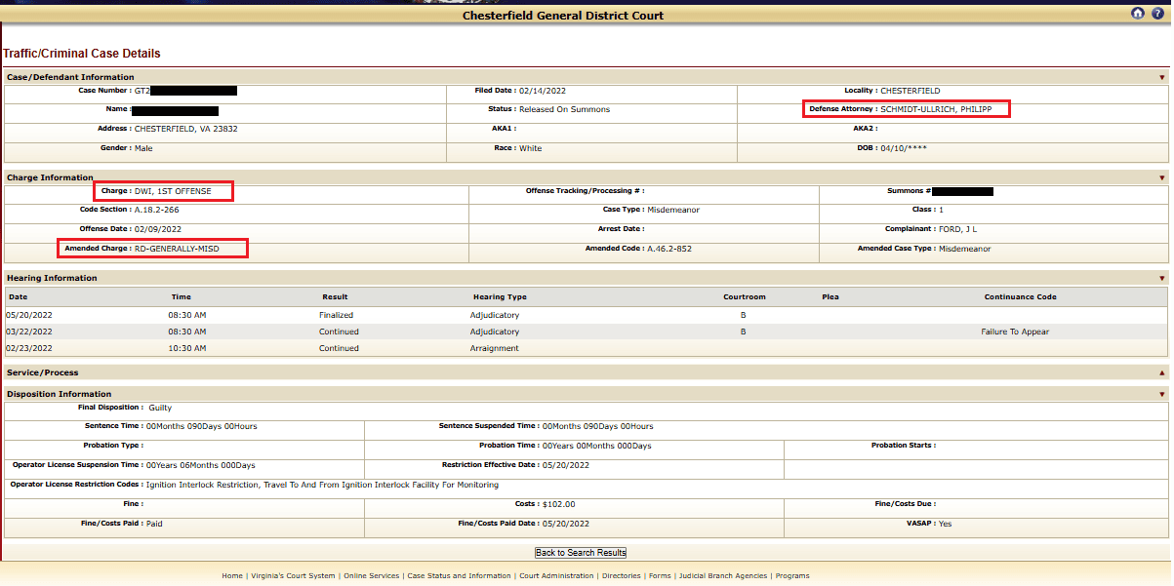This screenshot has width=1174, height=586.
Task: Open the help question mark icon
Action: (x=1157, y=14)
